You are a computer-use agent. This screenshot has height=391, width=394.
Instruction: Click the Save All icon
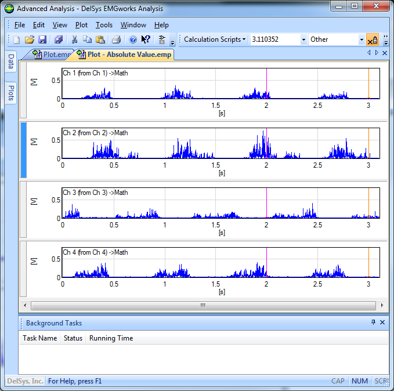59,40
